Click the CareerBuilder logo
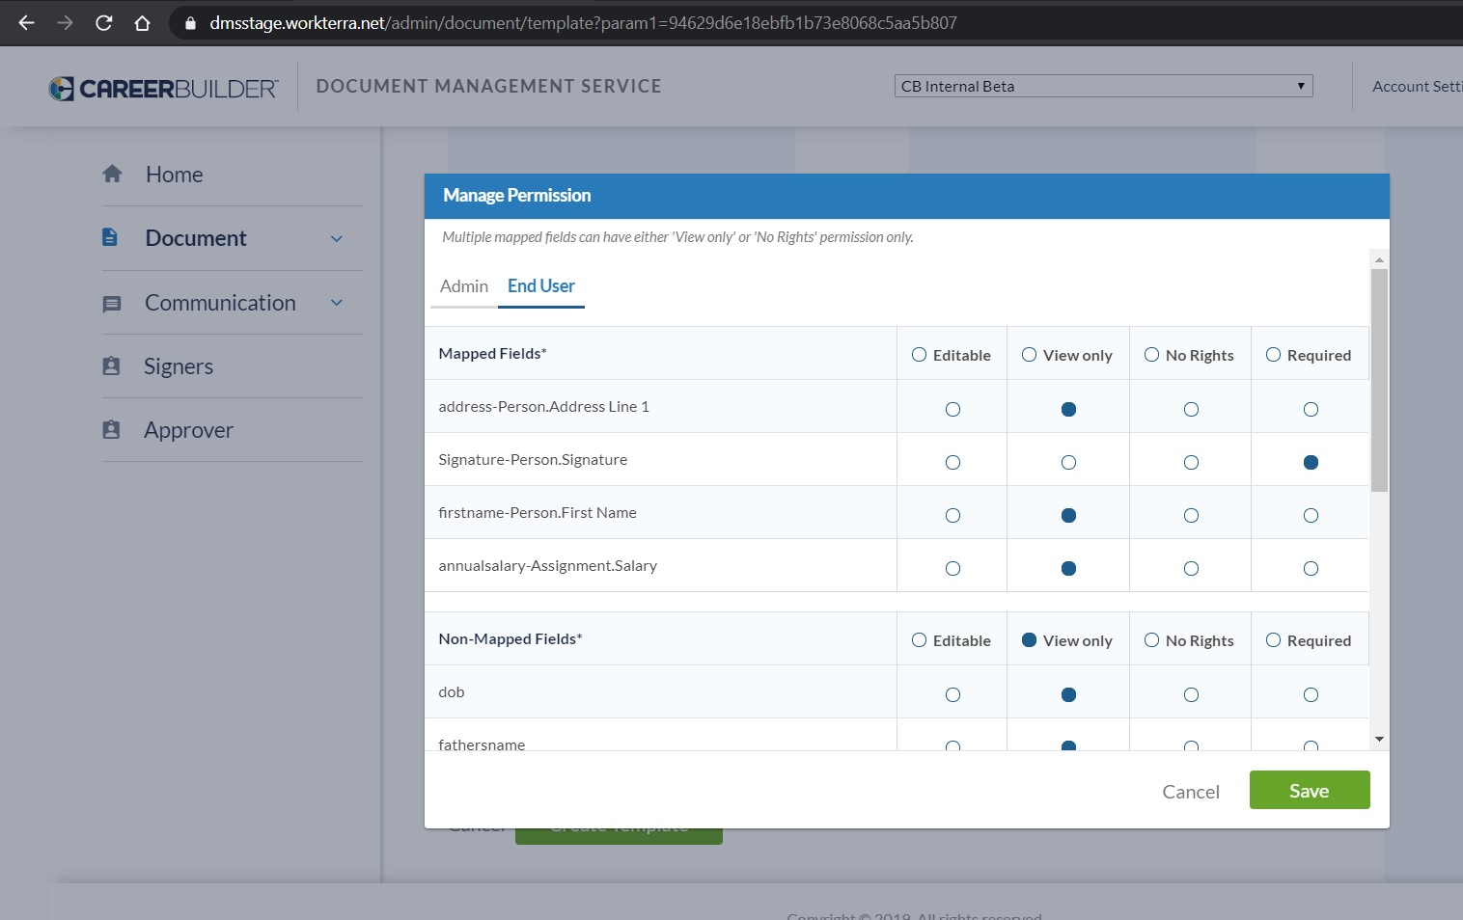This screenshot has height=920, width=1463. tap(162, 88)
